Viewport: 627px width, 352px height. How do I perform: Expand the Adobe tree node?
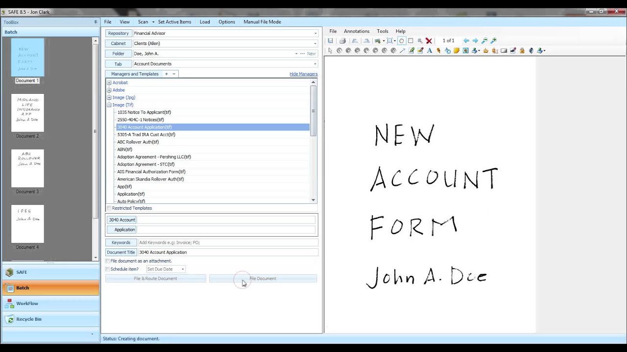(109, 90)
